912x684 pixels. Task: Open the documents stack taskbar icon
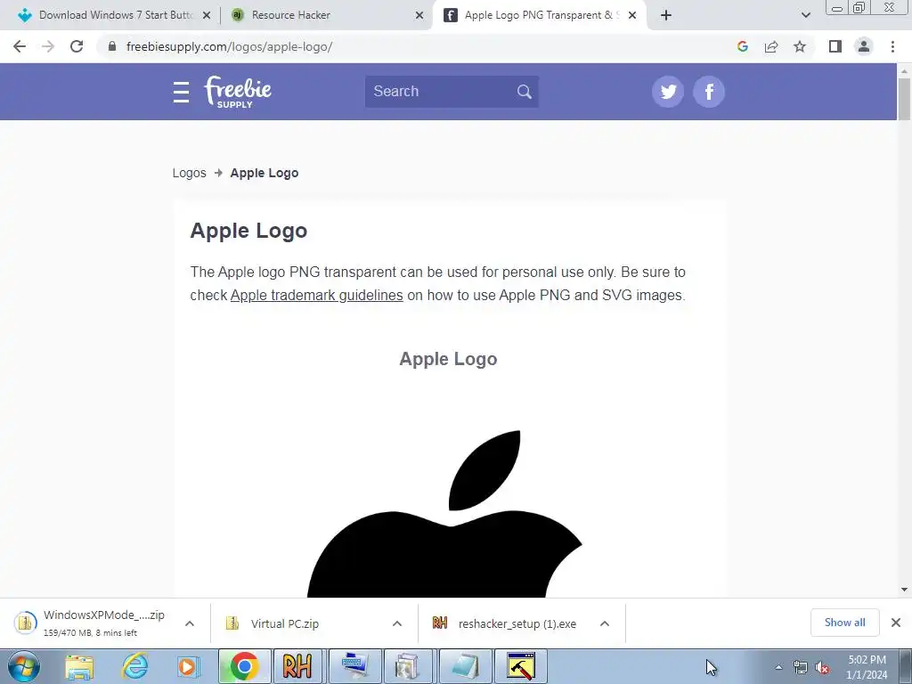408,666
